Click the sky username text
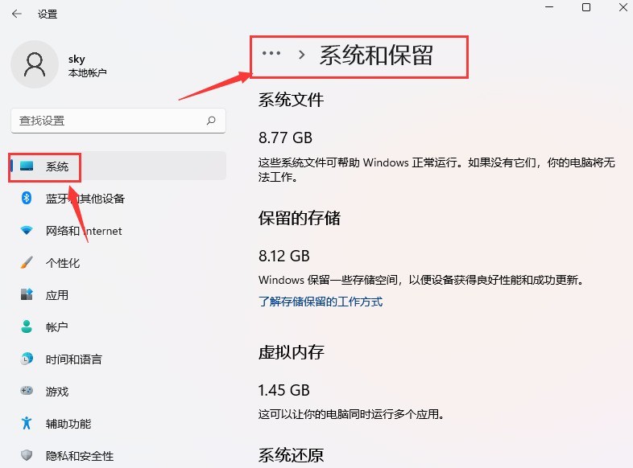The height and width of the screenshot is (468, 633). click(77, 60)
